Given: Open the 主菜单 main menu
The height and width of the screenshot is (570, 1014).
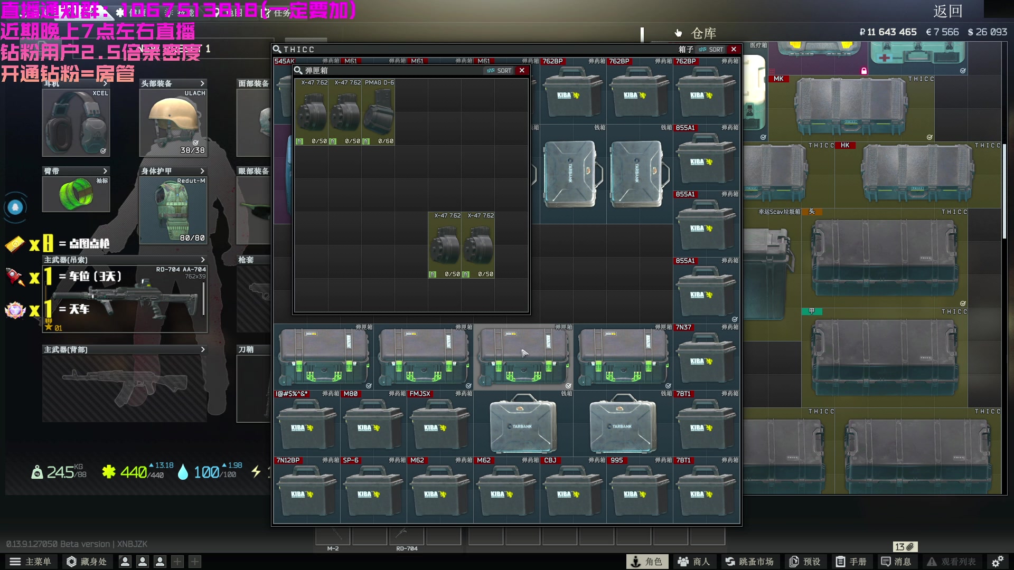Looking at the screenshot, I should click(31, 562).
